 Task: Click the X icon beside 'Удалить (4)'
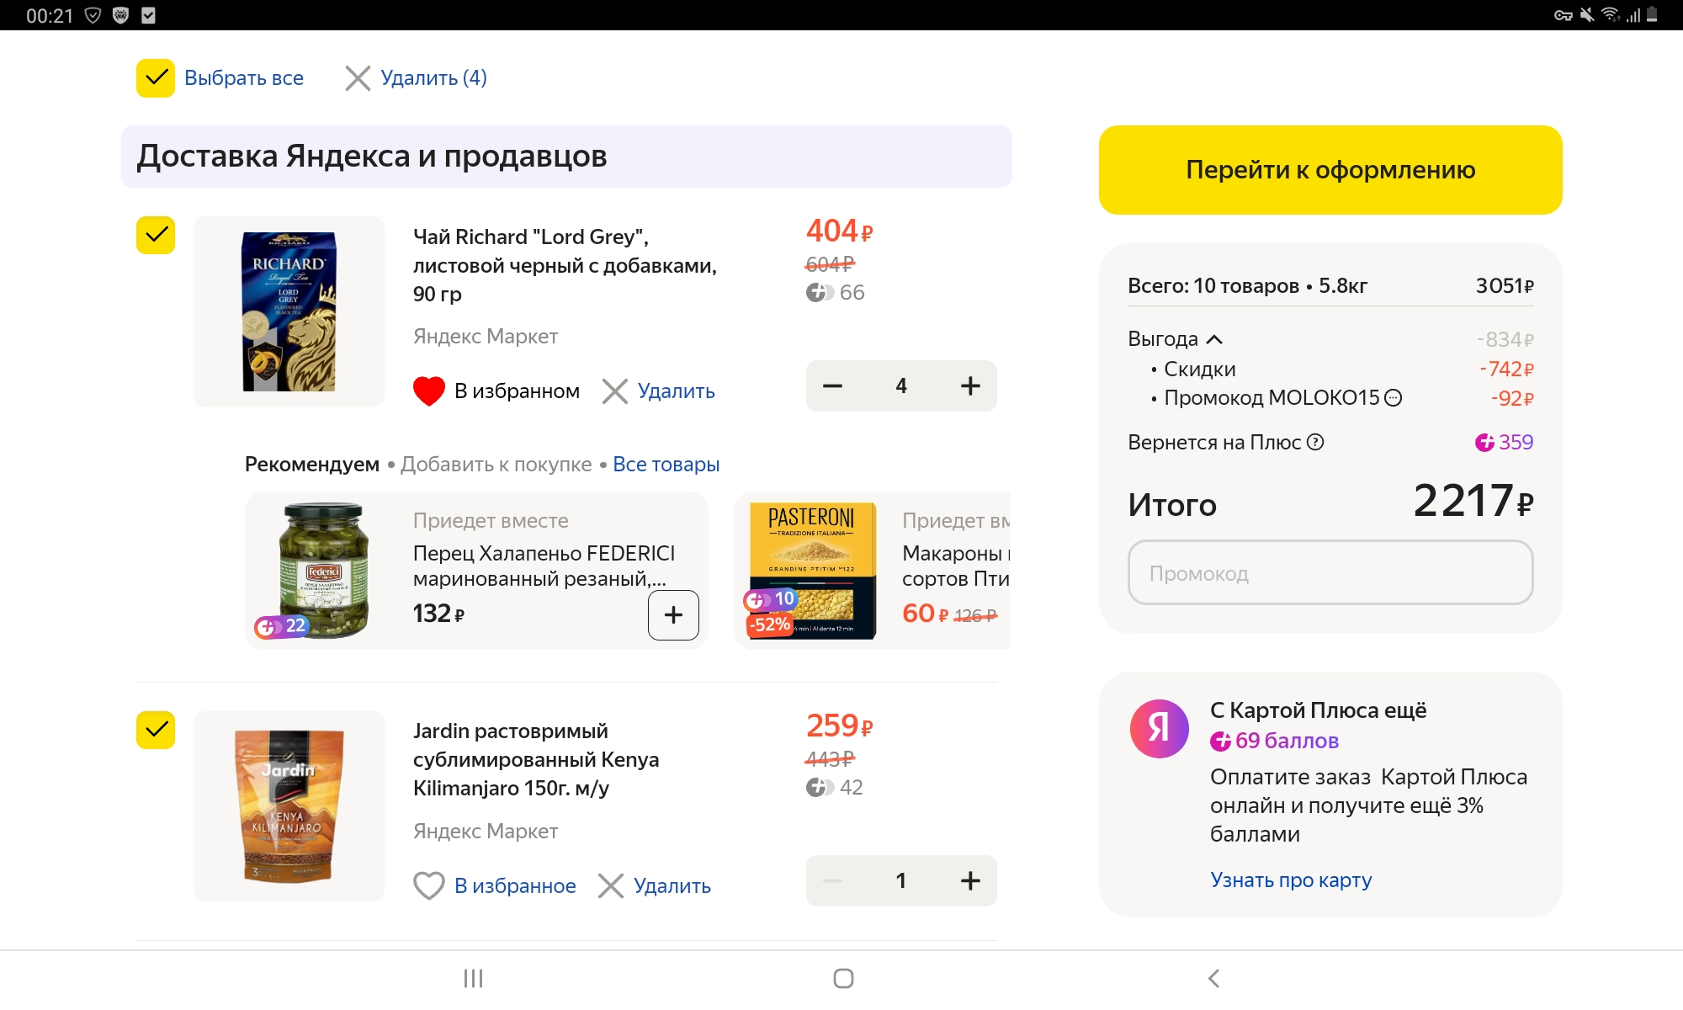tap(358, 78)
